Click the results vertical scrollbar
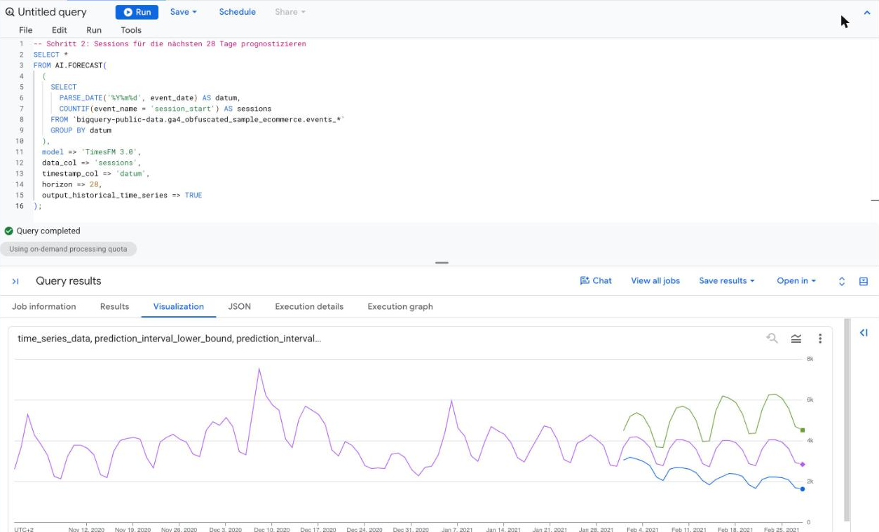The height and width of the screenshot is (532, 879). click(847, 421)
